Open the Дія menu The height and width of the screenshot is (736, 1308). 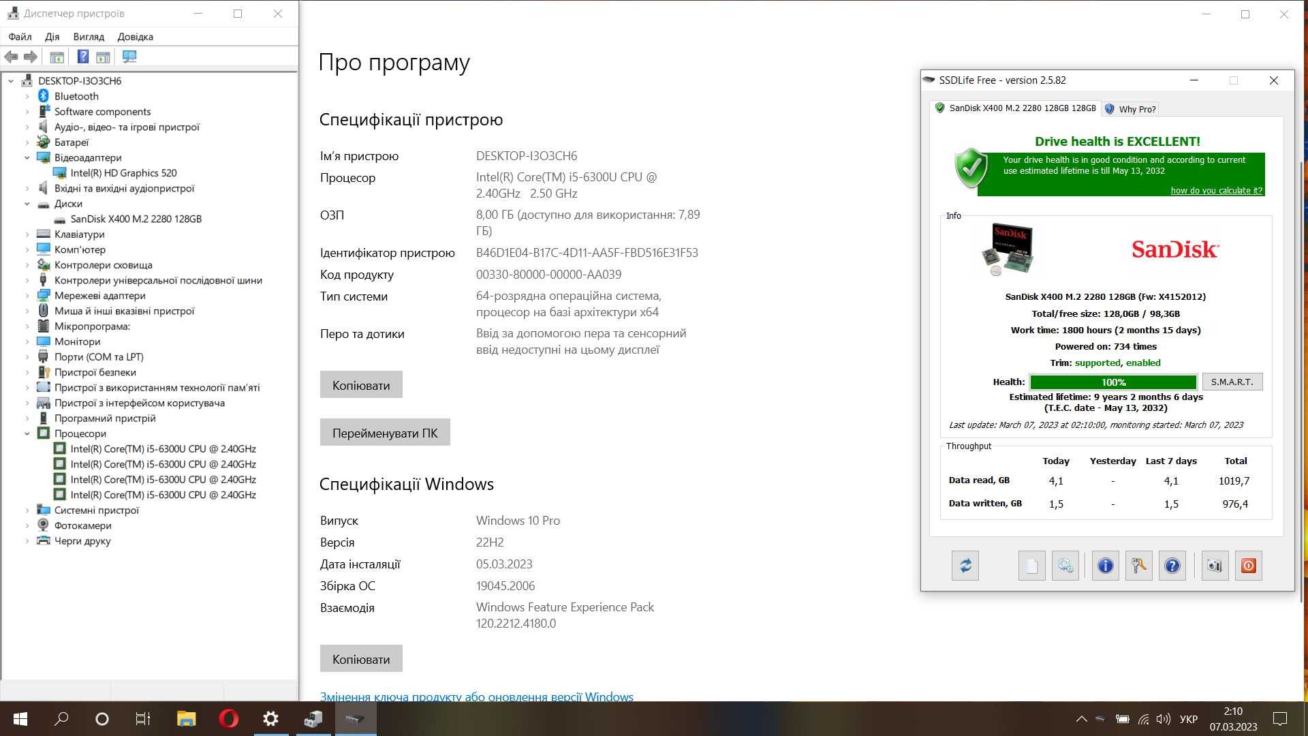point(52,37)
